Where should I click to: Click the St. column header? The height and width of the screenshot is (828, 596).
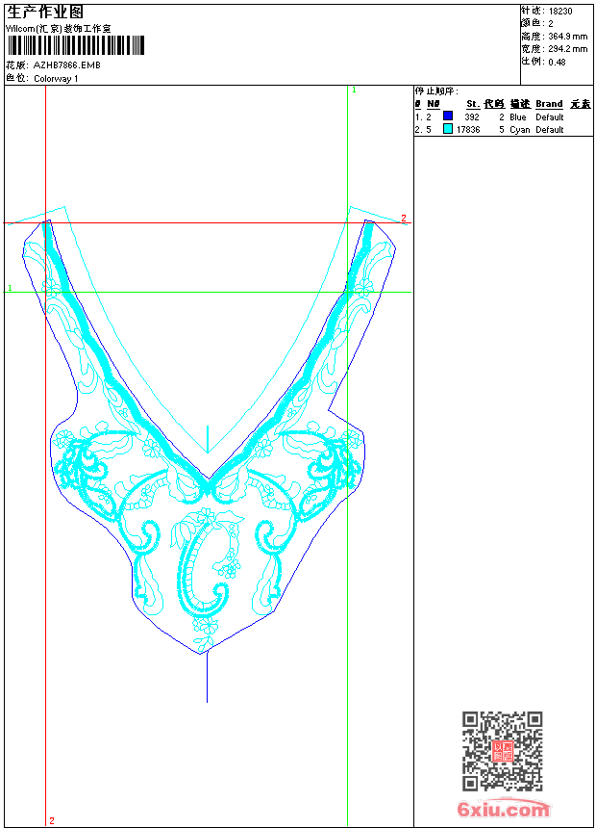[473, 104]
